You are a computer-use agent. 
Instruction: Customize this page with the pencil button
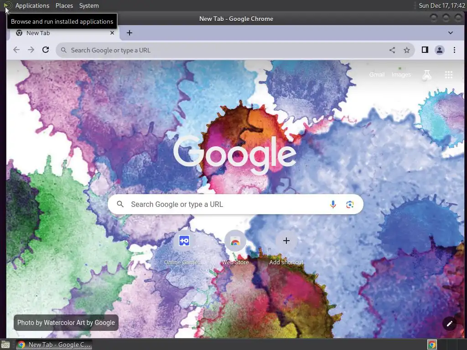click(x=449, y=324)
